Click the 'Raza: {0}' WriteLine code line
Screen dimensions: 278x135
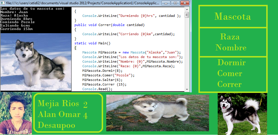coord(129,66)
